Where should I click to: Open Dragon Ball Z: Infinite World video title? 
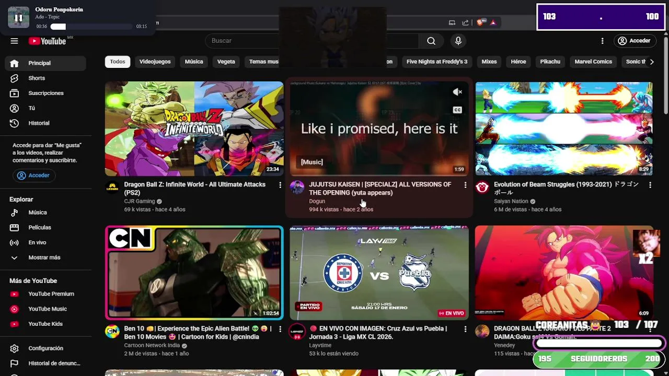pyautogui.click(x=195, y=189)
